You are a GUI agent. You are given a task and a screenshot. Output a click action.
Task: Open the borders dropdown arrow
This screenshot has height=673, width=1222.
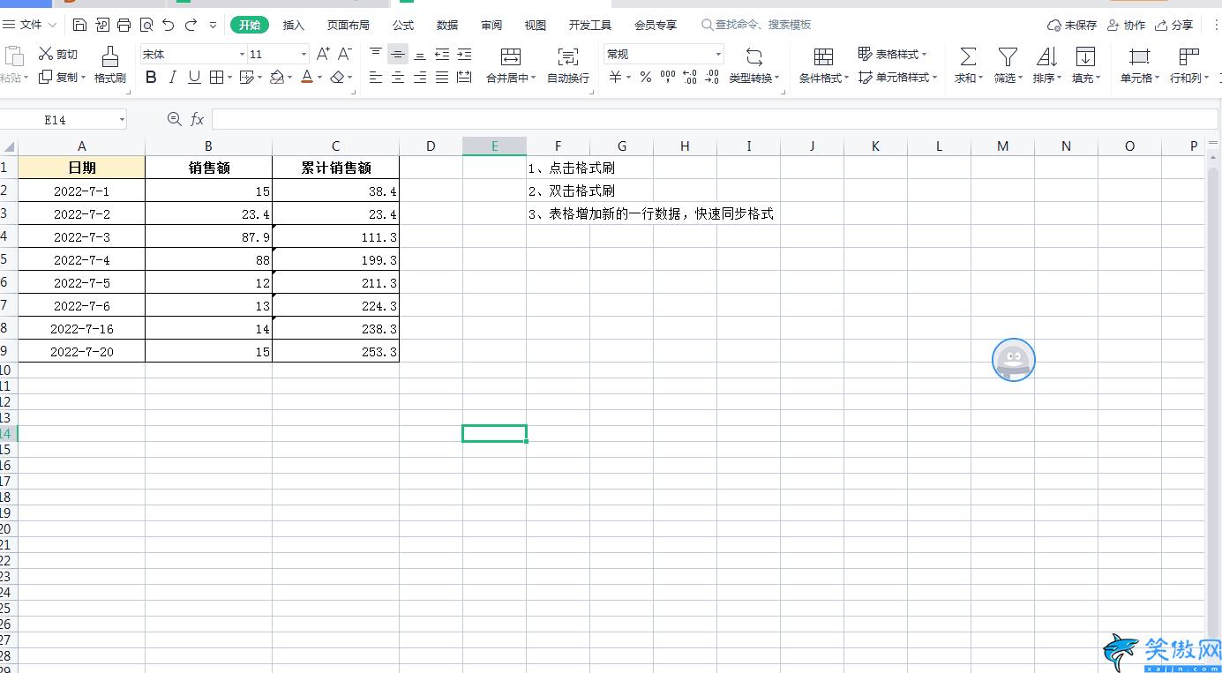coord(229,78)
